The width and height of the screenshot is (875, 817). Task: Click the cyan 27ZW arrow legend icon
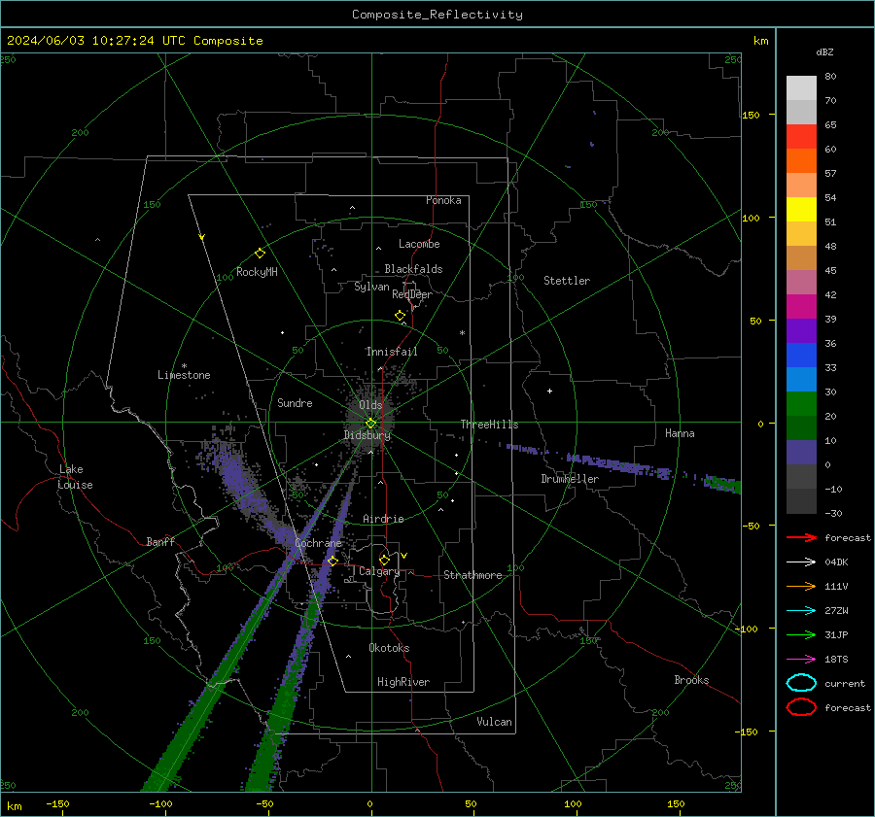click(801, 611)
